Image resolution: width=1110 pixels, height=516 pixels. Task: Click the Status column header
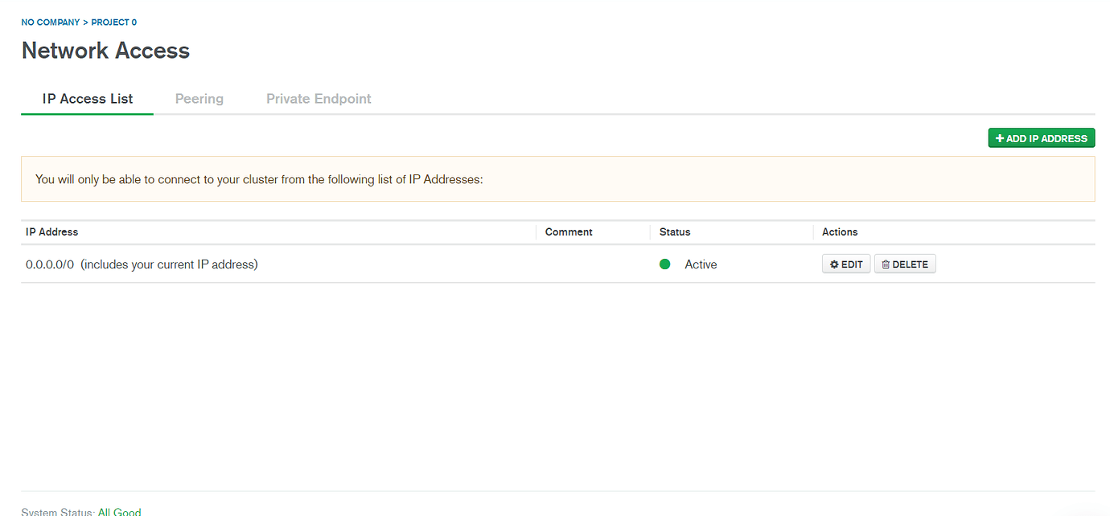point(674,231)
